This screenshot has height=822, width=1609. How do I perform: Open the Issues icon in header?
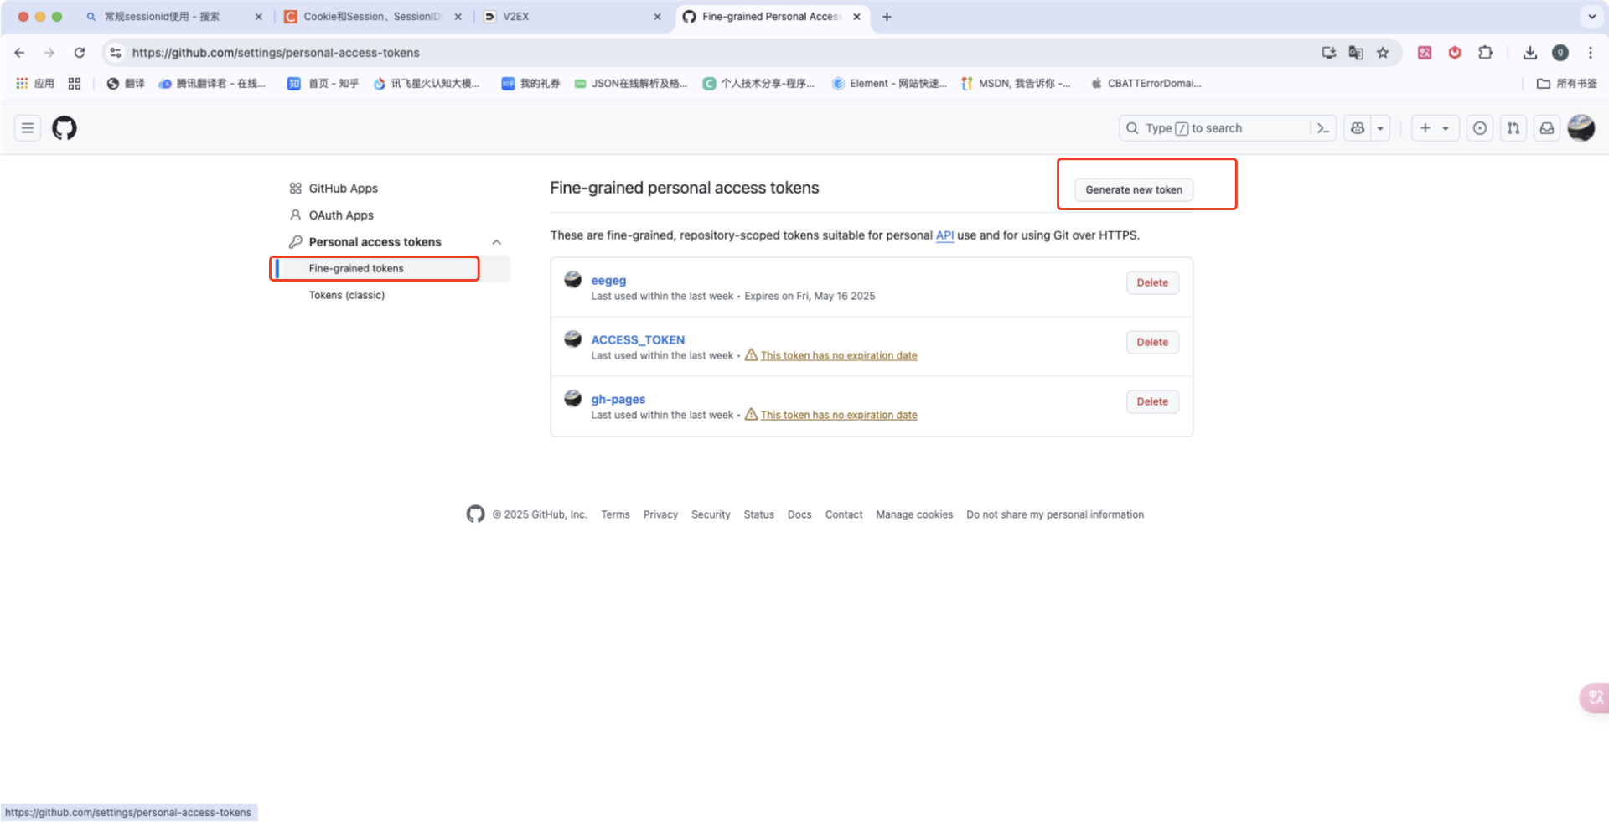(1480, 128)
